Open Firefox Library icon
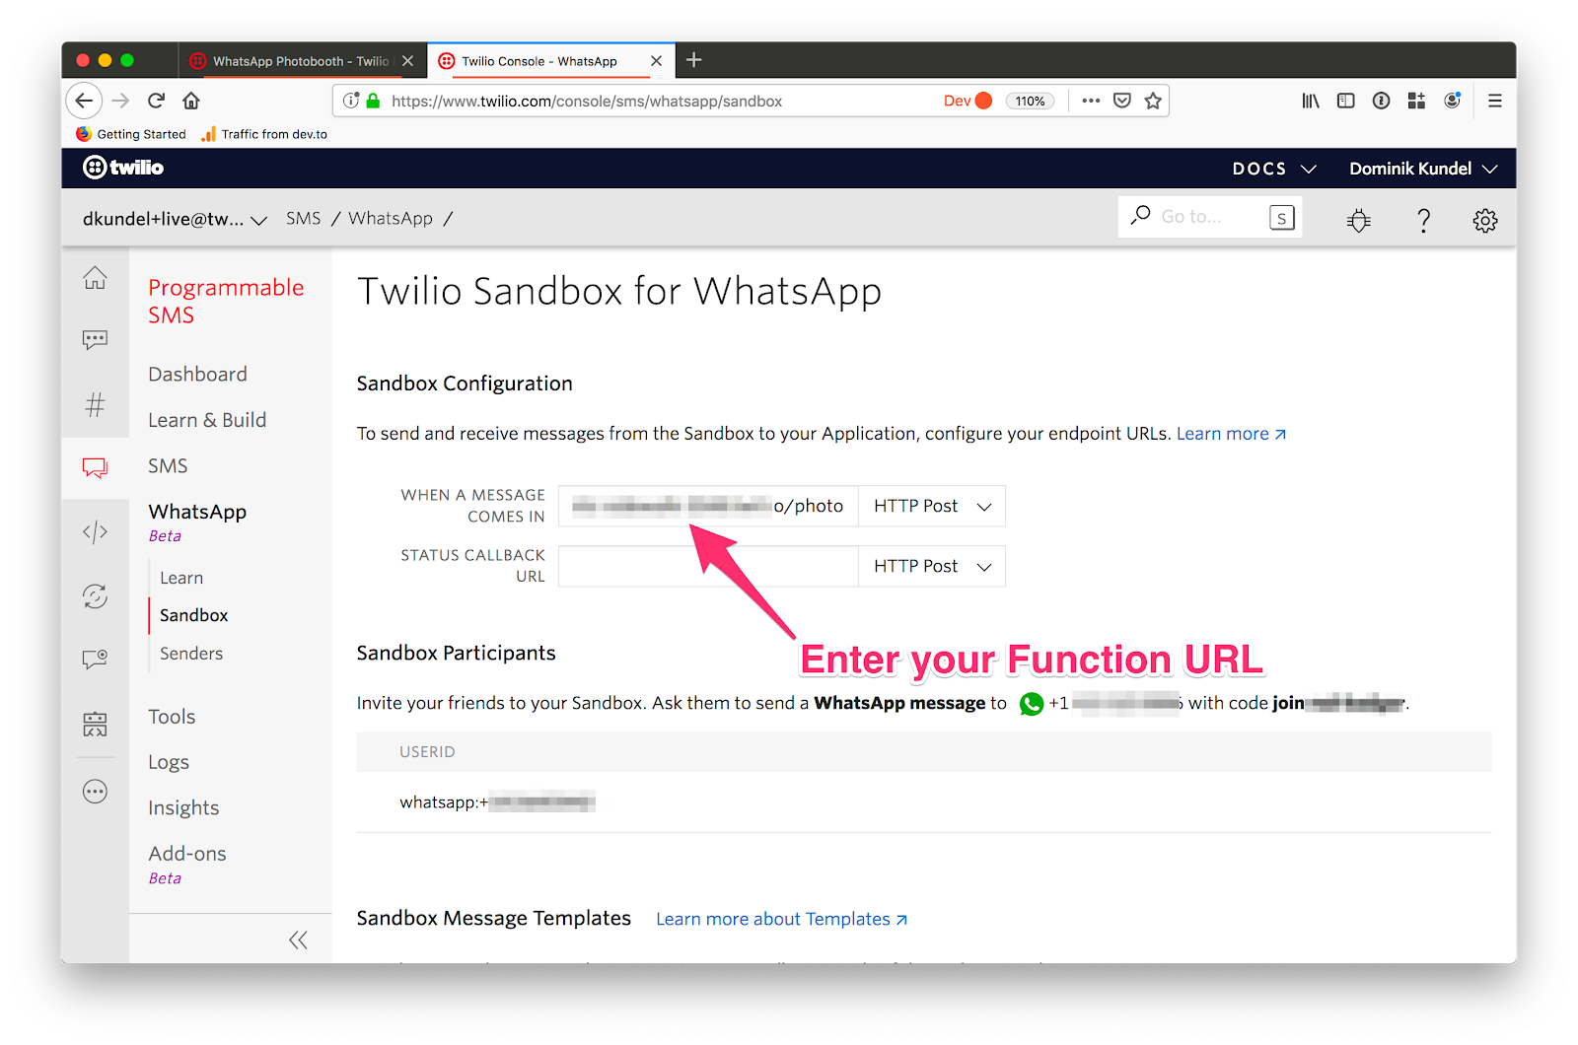Image resolution: width=1578 pixels, height=1045 pixels. [x=1311, y=101]
